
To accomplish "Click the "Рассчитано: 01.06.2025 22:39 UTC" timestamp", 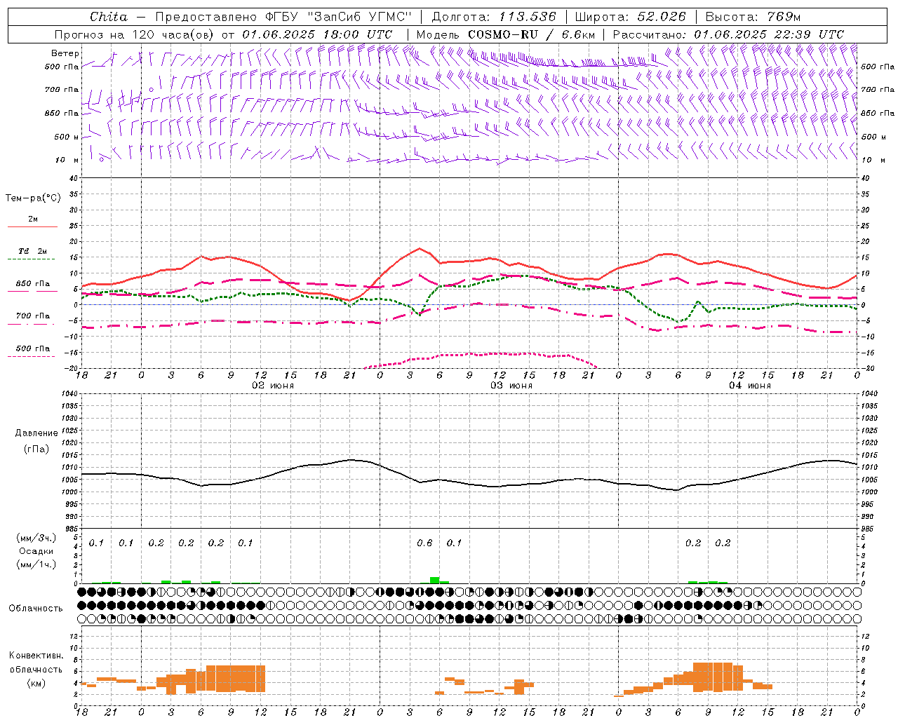I will coord(728,34).
